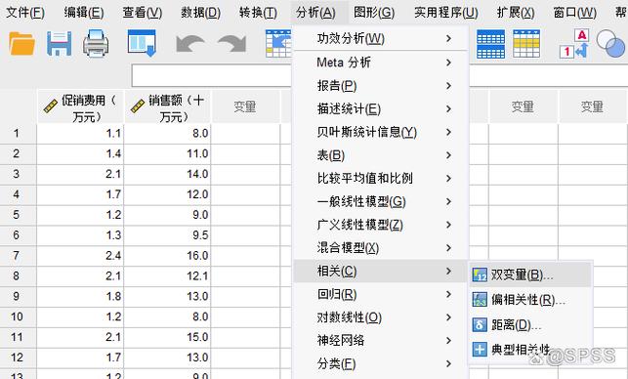Click the Save diskette toolbar icon

(x=60, y=43)
